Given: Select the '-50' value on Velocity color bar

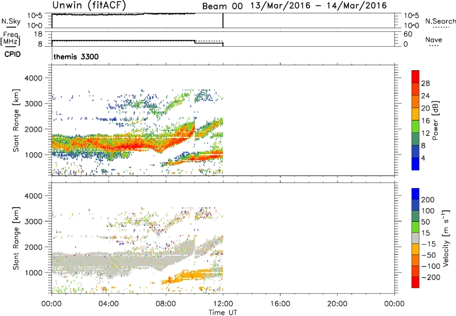Looking at the screenshot, I should tap(429, 255).
